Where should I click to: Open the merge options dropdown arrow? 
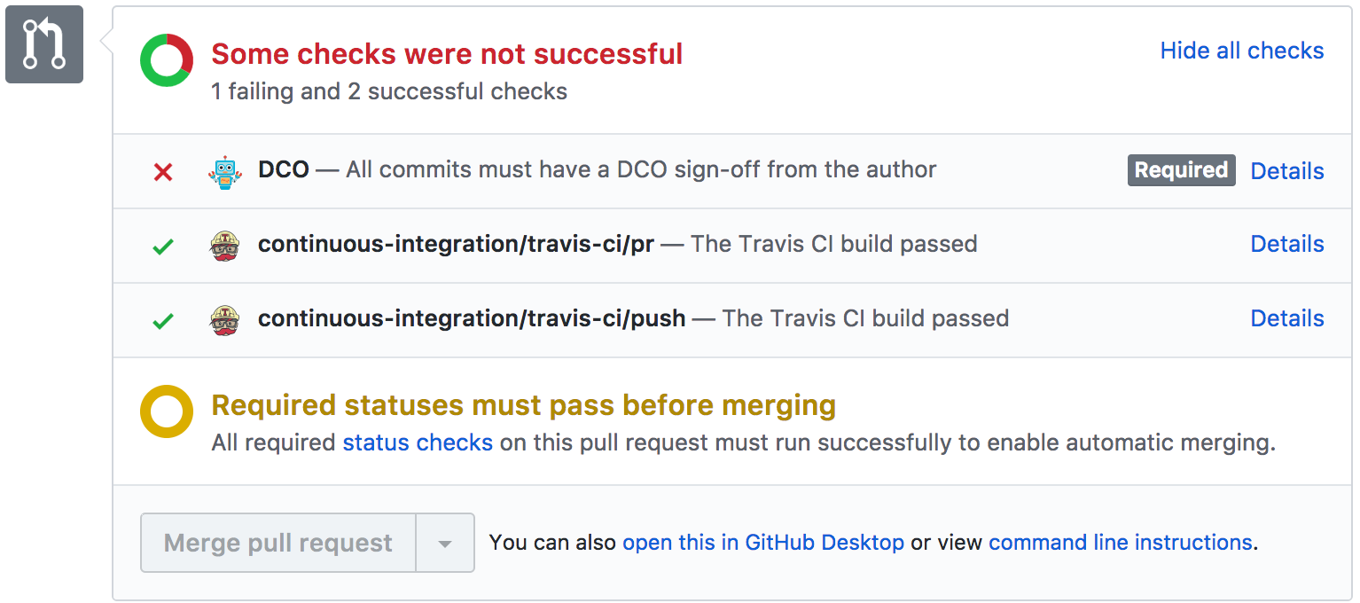point(445,542)
